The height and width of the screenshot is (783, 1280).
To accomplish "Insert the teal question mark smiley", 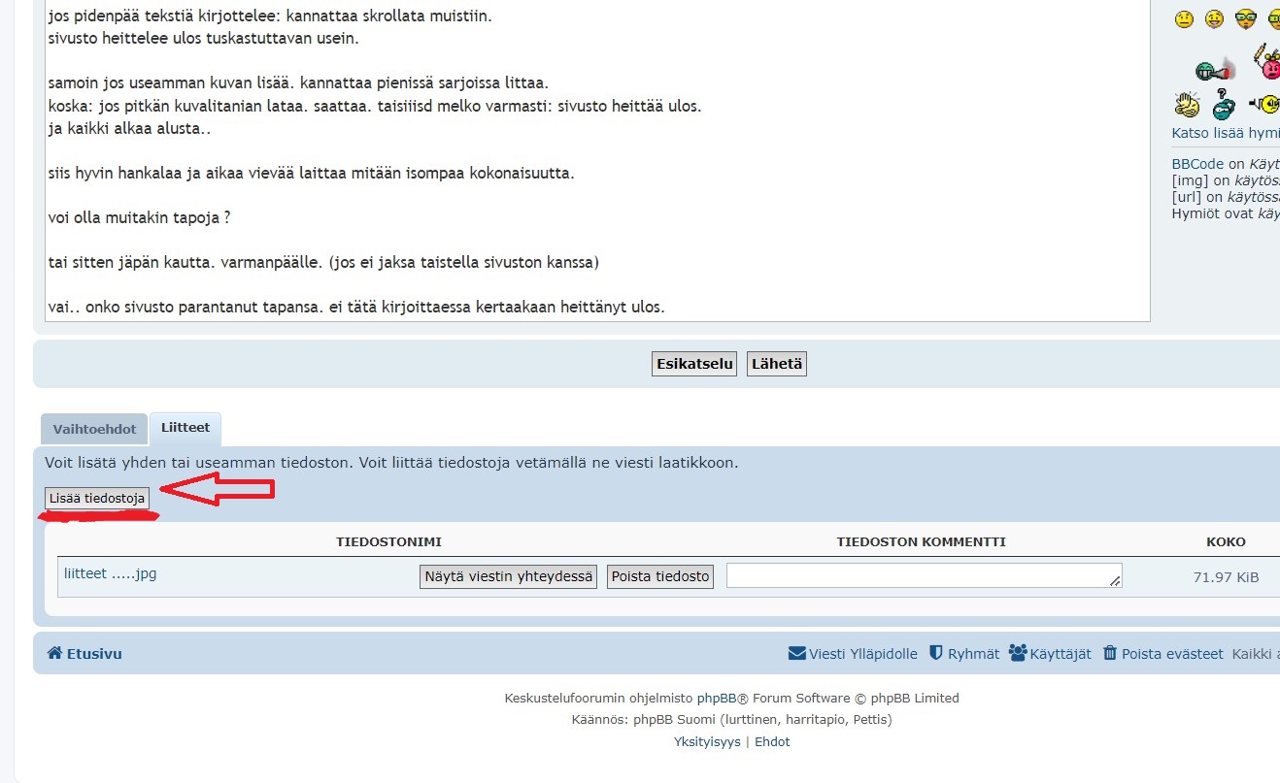I will [x=1225, y=103].
